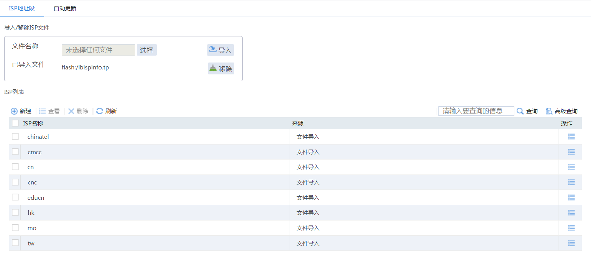Switch to the 自动更新 tab
Screen dimensions: 591x260
coord(65,8)
